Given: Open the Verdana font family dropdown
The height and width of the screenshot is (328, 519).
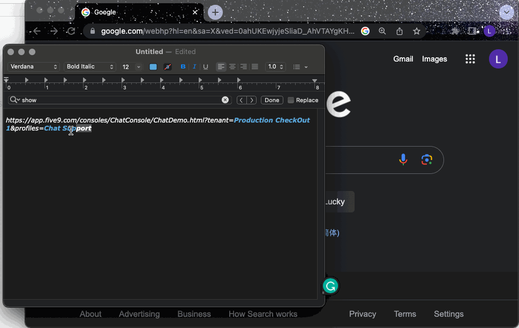Looking at the screenshot, I should 33,67.
